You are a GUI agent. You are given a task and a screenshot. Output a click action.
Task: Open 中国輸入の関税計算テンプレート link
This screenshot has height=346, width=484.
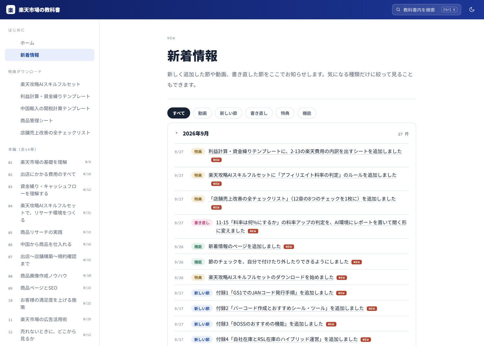(50, 108)
